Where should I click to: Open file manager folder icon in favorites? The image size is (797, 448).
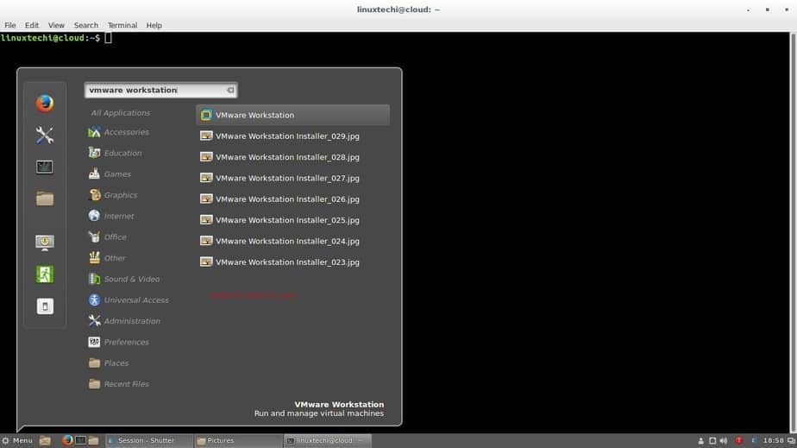pyautogui.click(x=45, y=199)
